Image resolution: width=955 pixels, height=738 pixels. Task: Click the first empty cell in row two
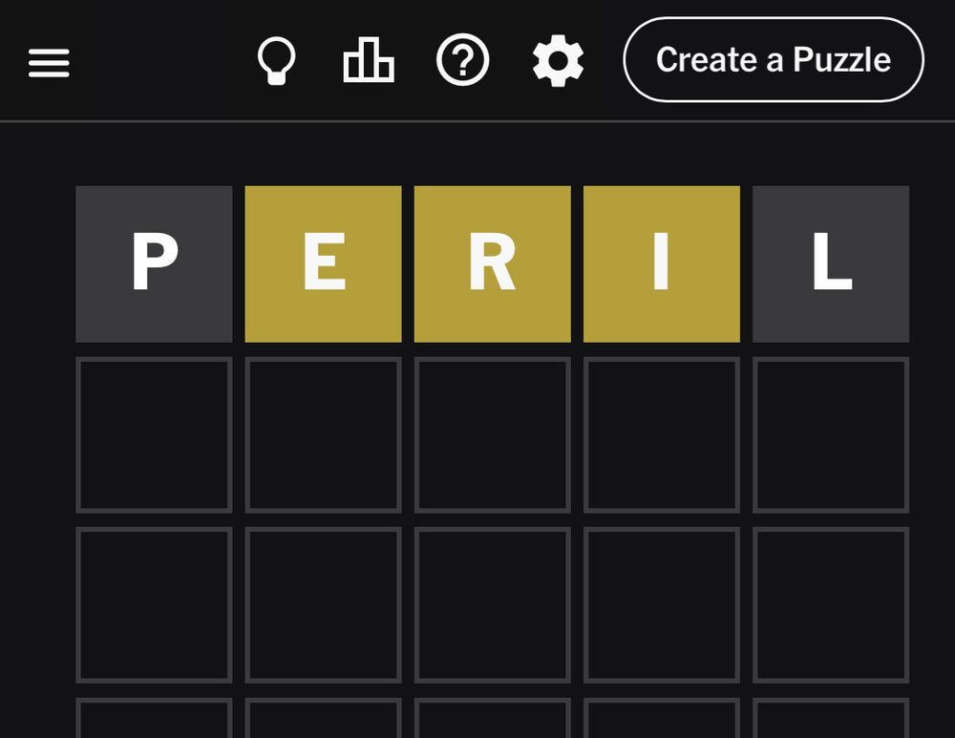tap(154, 432)
